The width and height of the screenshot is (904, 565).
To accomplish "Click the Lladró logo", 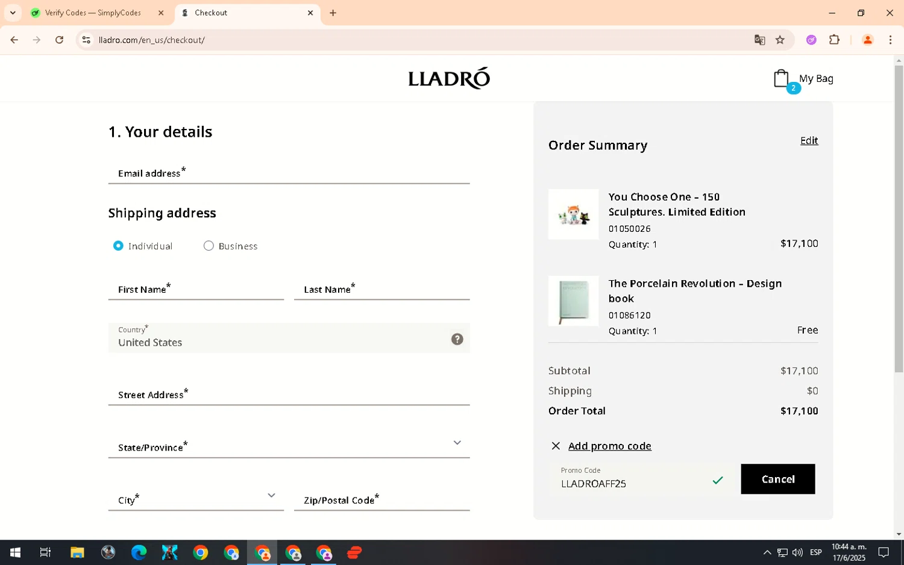I will (x=449, y=78).
